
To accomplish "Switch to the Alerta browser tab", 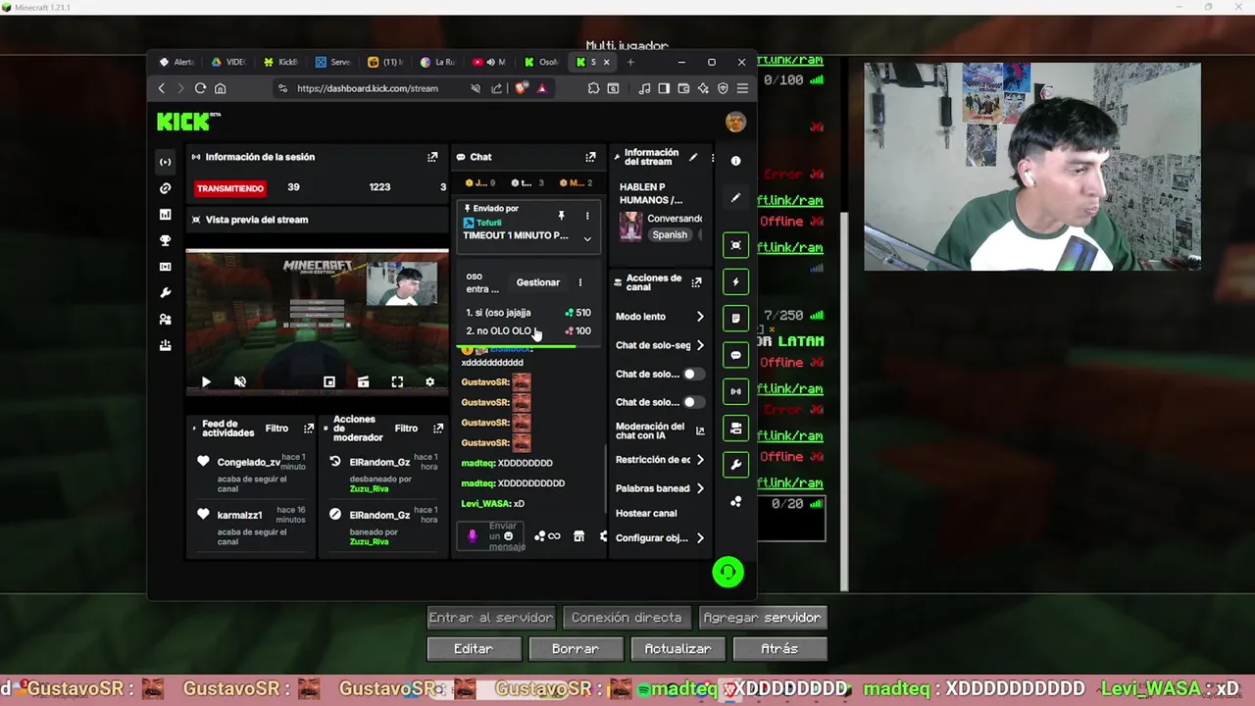I will click(x=176, y=62).
